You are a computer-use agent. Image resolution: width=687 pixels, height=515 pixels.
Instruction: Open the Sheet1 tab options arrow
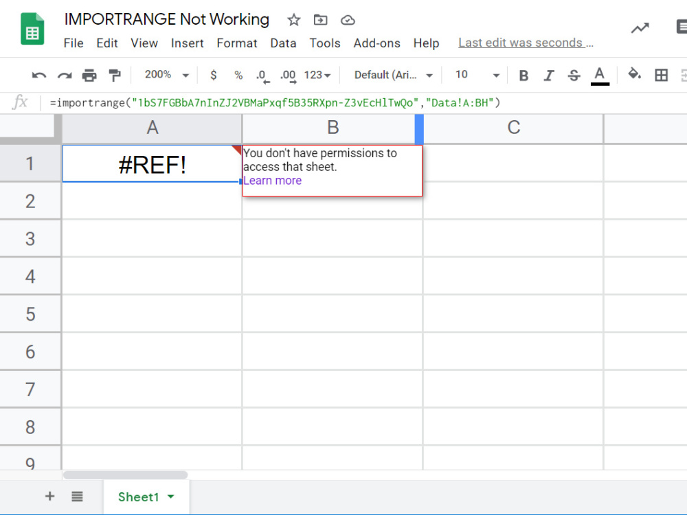[x=171, y=496]
